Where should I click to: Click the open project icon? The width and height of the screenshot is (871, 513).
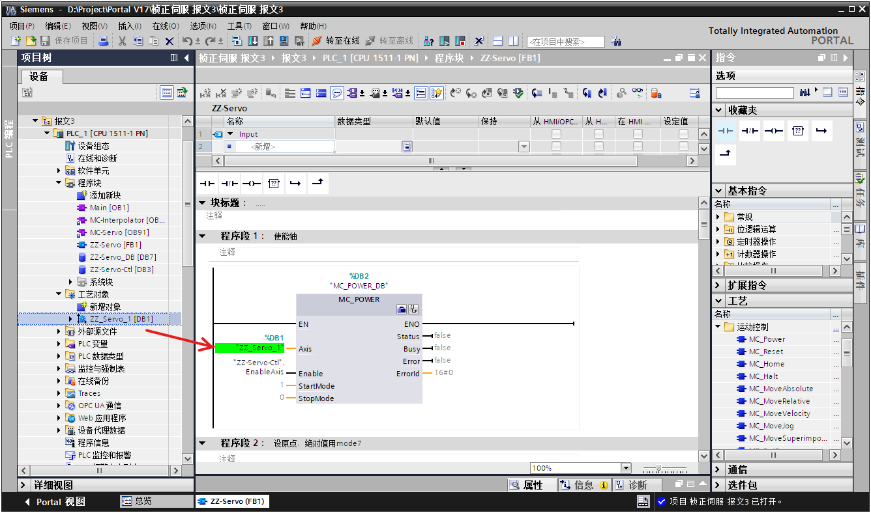click(30, 41)
